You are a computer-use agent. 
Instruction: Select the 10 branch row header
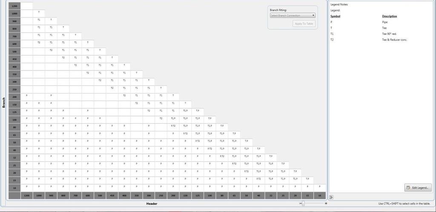pyautogui.click(x=14, y=188)
